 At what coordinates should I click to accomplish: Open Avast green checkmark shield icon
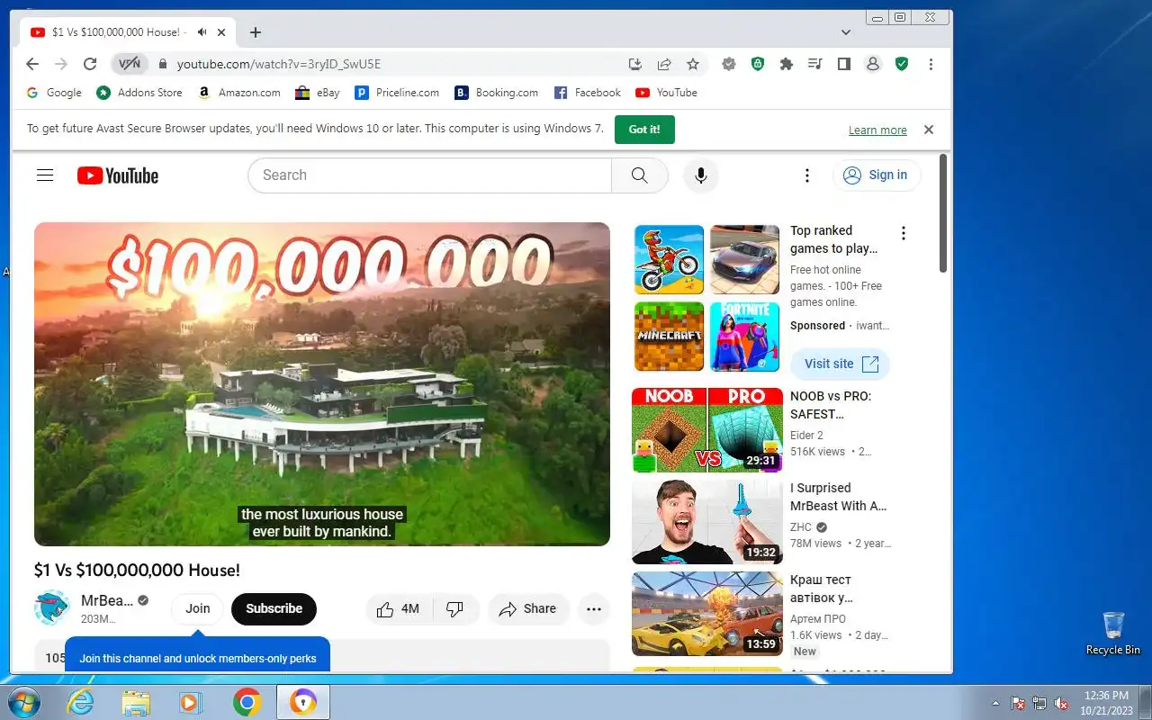coord(902,64)
